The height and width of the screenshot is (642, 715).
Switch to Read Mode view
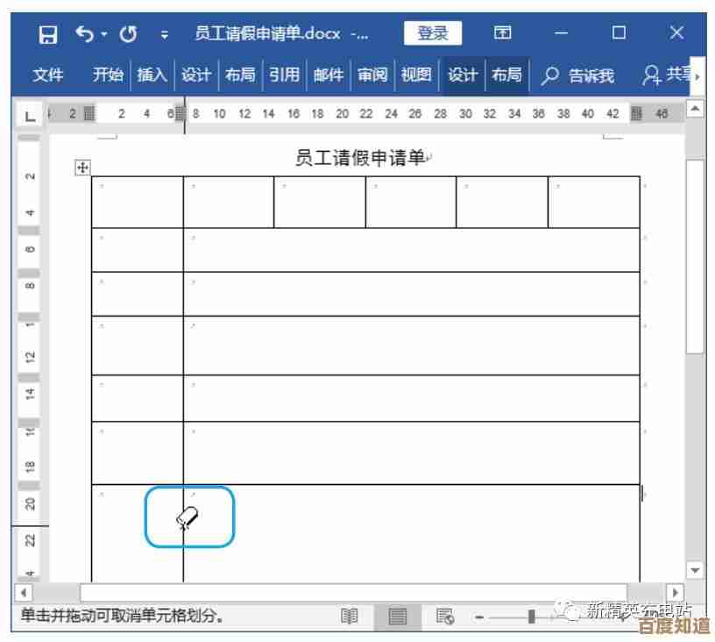click(x=350, y=617)
